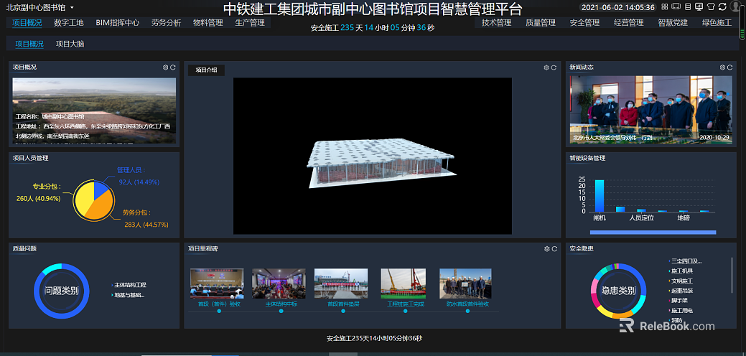
Task: Go to 质量管理 menu
Action: [x=541, y=23]
